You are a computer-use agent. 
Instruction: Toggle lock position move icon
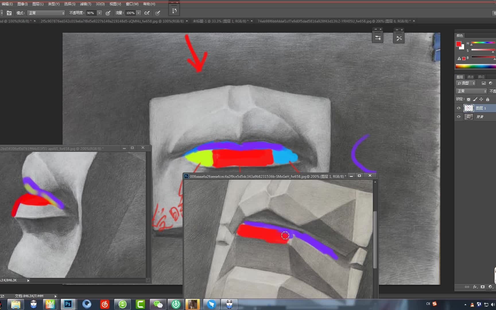[x=481, y=99]
